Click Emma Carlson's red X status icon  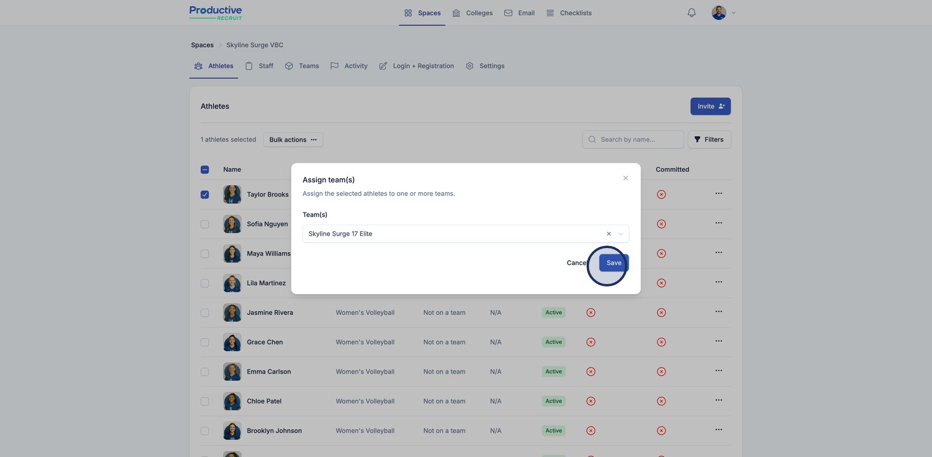click(x=591, y=372)
